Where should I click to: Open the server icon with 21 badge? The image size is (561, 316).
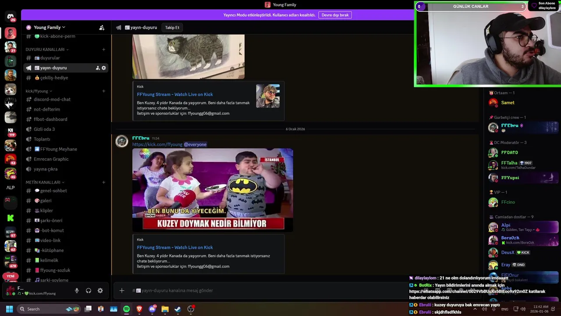pyautogui.click(x=11, y=47)
